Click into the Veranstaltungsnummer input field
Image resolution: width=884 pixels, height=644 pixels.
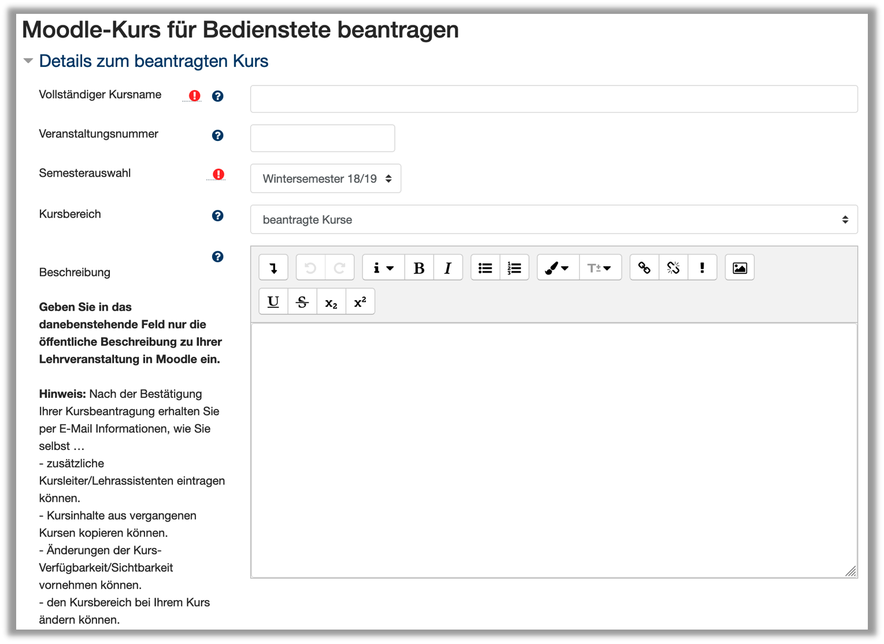coord(323,139)
